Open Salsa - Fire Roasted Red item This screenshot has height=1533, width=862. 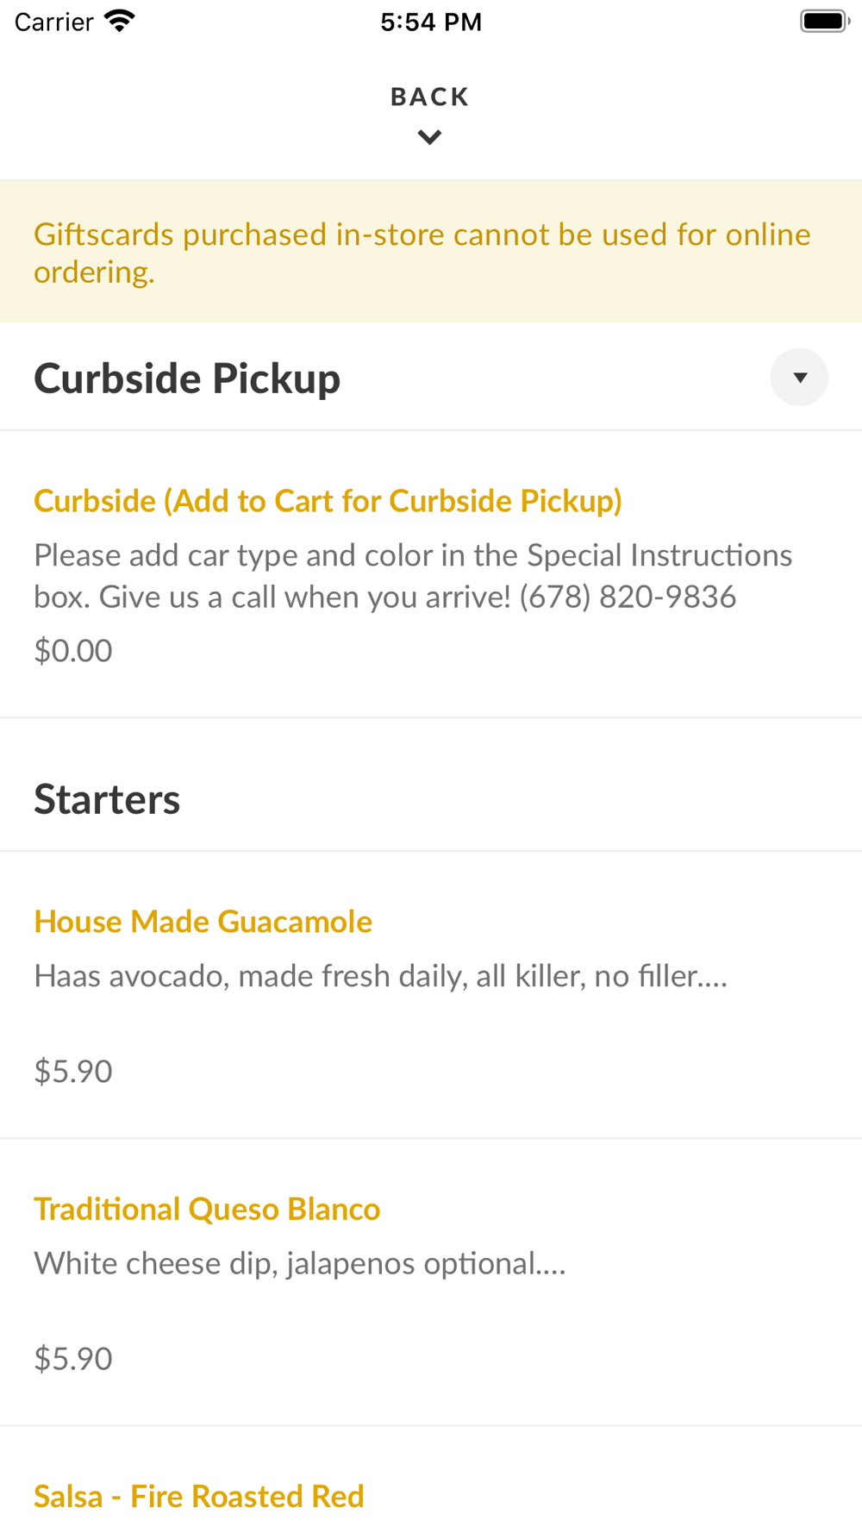tap(199, 1496)
